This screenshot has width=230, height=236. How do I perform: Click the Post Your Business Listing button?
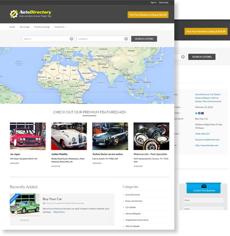(148, 15)
